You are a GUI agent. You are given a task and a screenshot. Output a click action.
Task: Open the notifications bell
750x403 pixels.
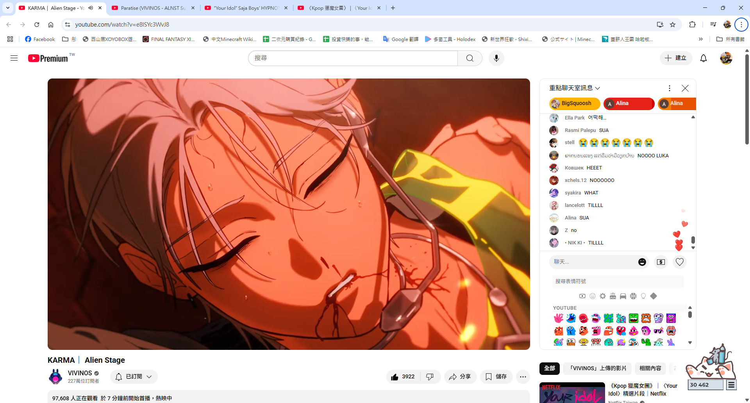click(x=704, y=58)
